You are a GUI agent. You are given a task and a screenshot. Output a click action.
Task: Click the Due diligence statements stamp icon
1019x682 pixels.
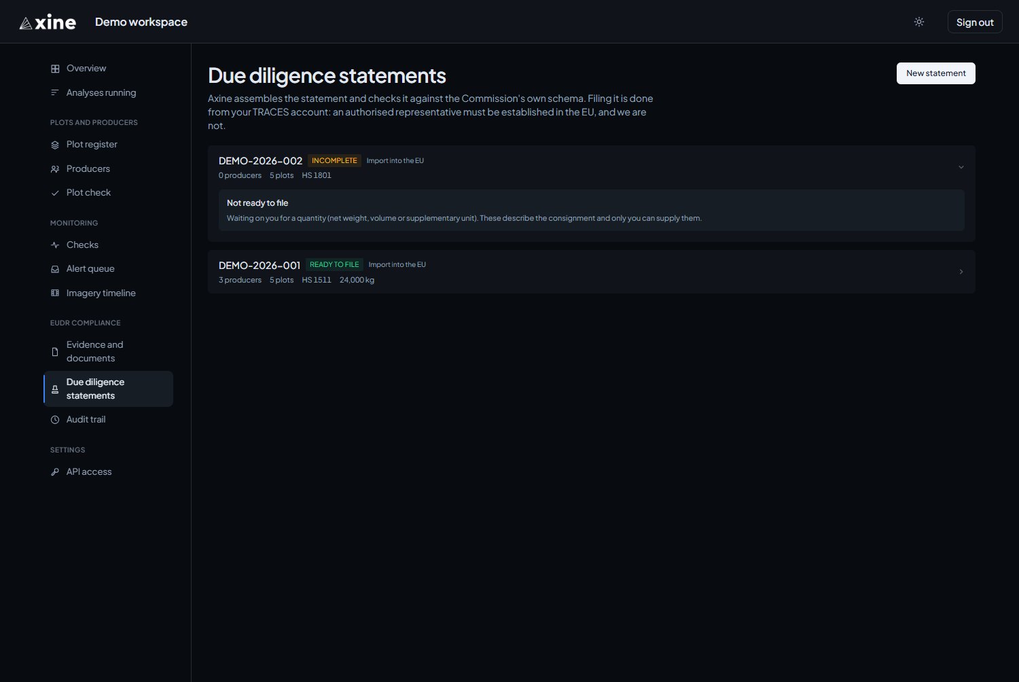click(55, 389)
